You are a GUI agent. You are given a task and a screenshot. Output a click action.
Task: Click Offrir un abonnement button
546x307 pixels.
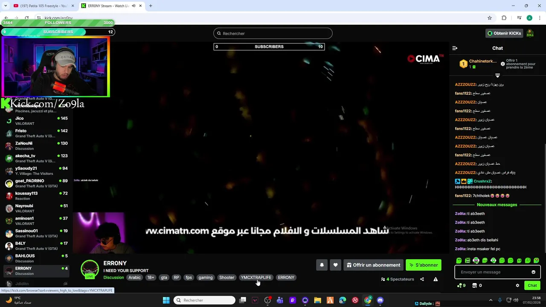(373, 265)
